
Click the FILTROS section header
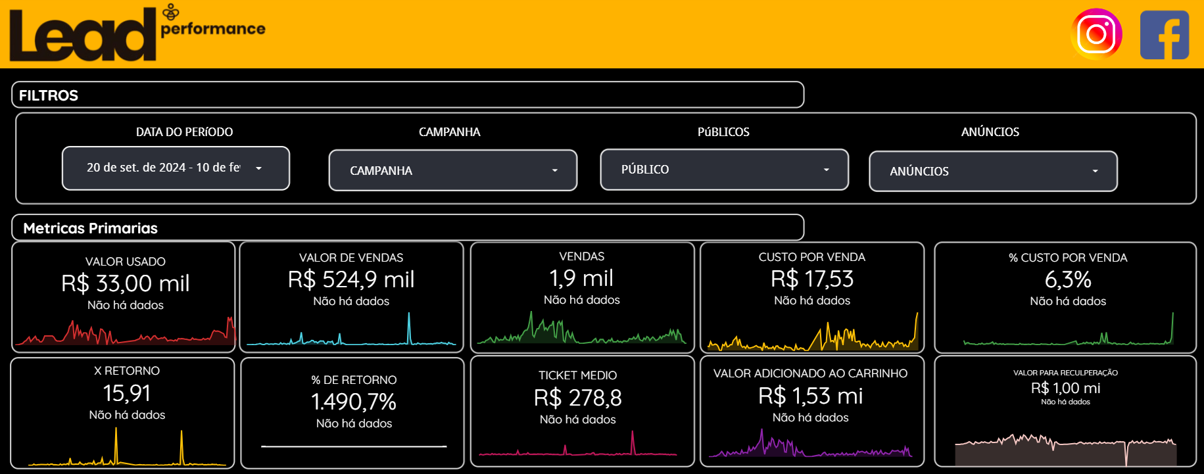point(408,95)
